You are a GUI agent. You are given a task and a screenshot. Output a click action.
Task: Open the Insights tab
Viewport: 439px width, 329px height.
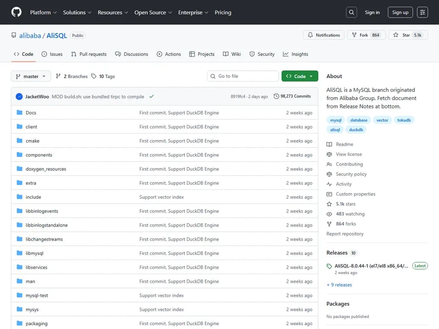[x=295, y=54]
